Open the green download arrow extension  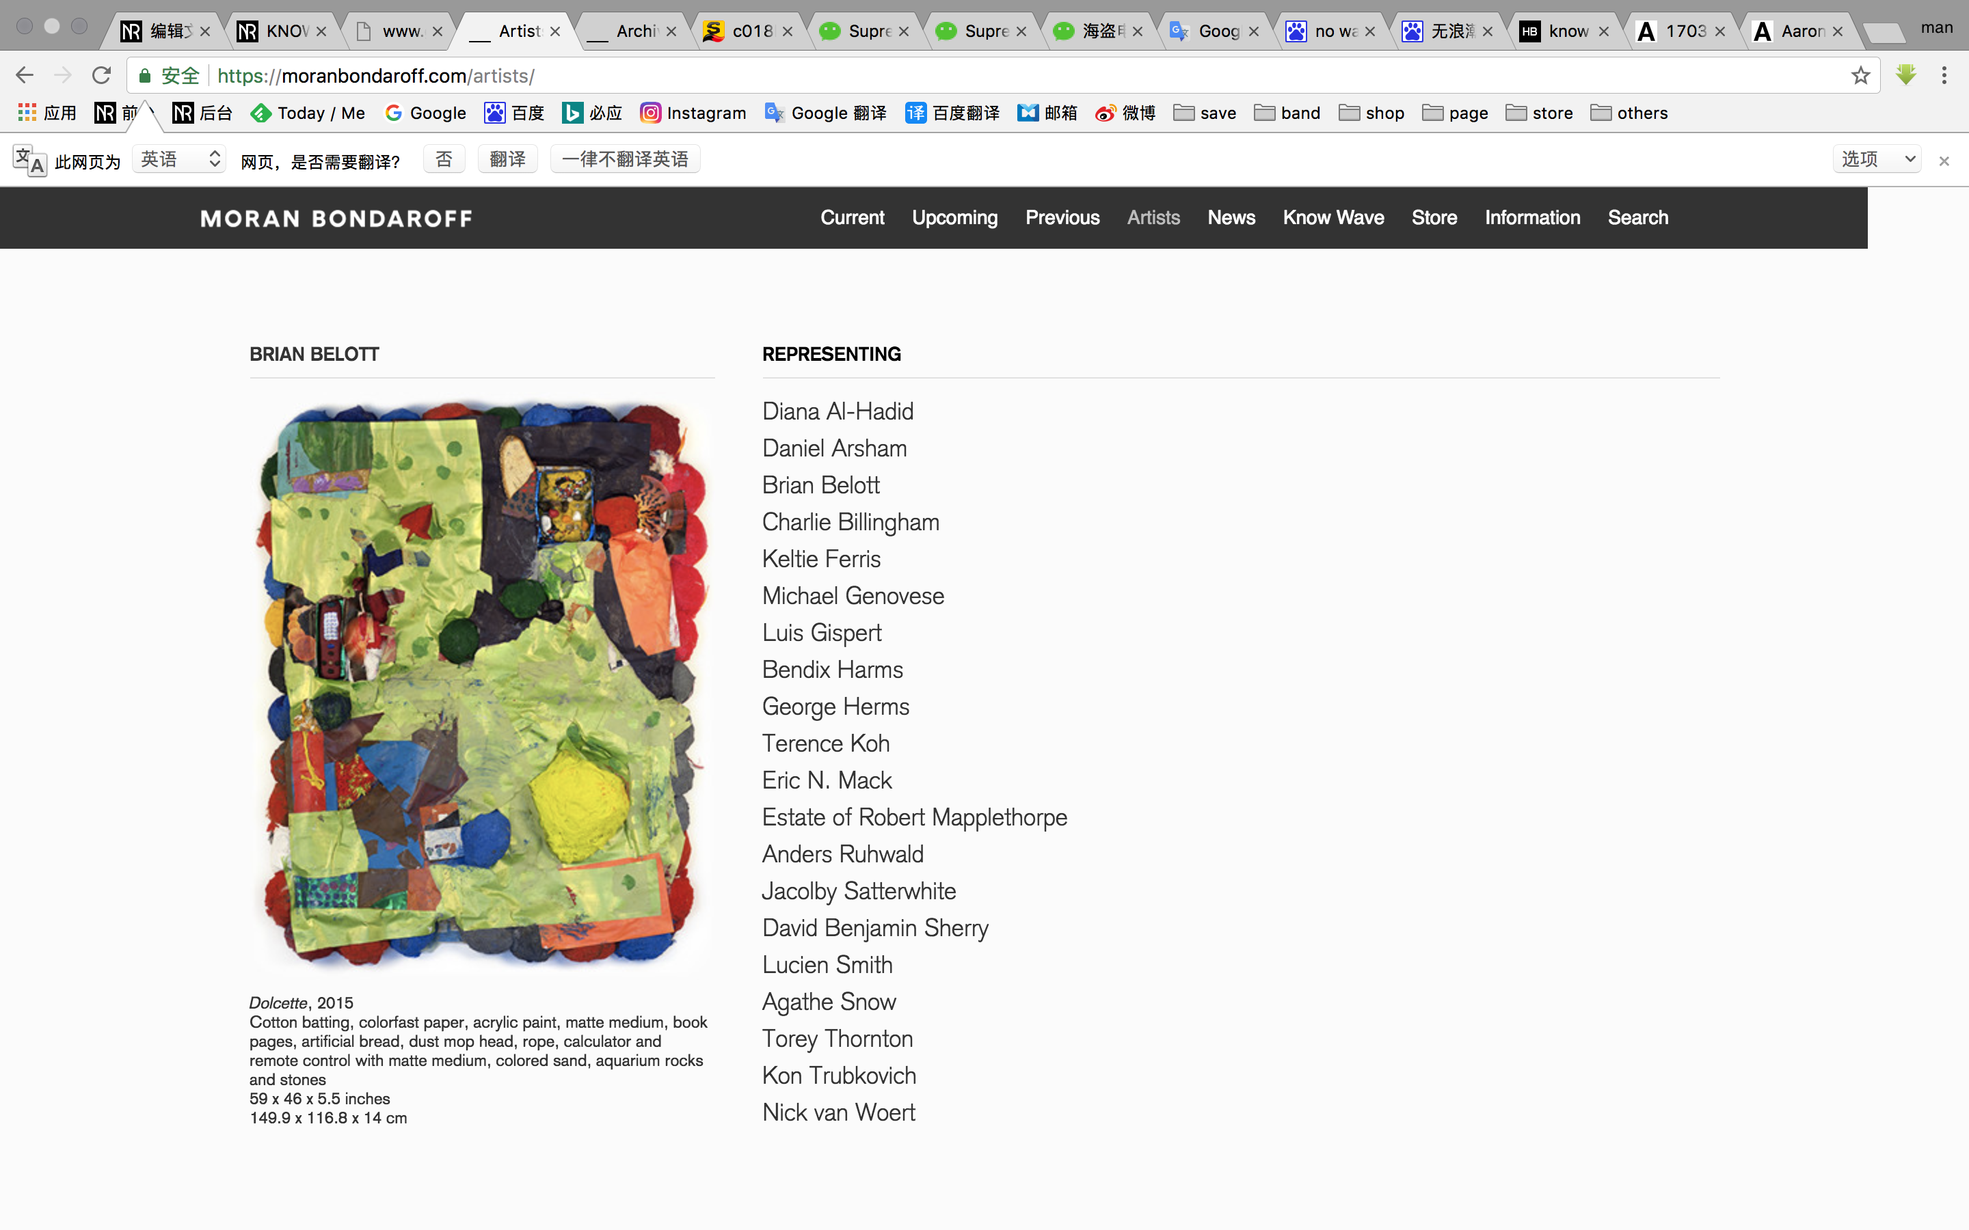point(1905,75)
